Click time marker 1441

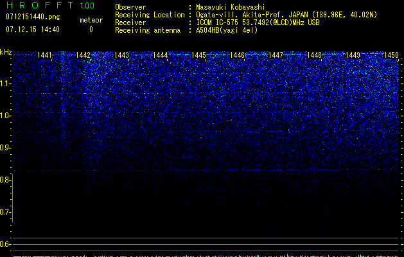[44, 55]
